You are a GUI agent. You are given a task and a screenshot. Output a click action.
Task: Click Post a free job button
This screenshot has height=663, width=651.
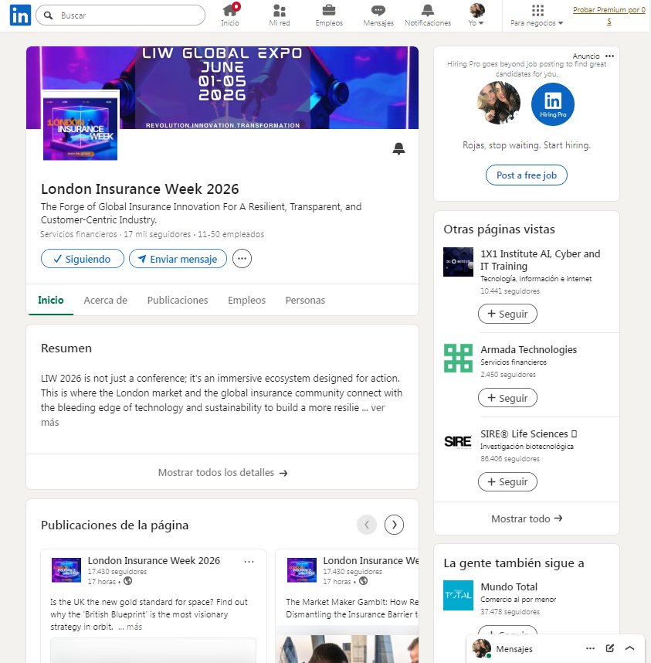coord(527,175)
